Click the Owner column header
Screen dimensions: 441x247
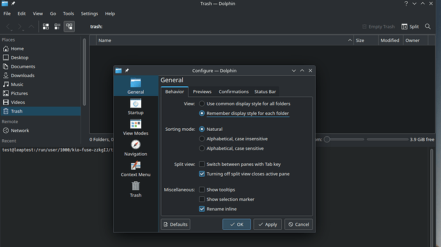[x=415, y=40]
